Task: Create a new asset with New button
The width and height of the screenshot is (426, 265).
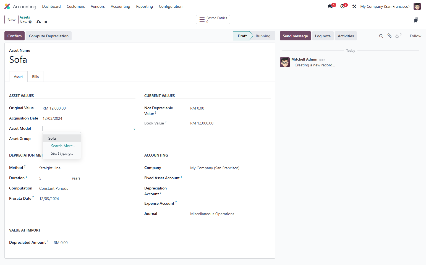Action: tap(12, 20)
